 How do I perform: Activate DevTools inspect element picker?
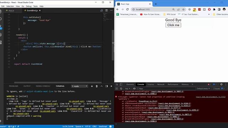coord(117,84)
